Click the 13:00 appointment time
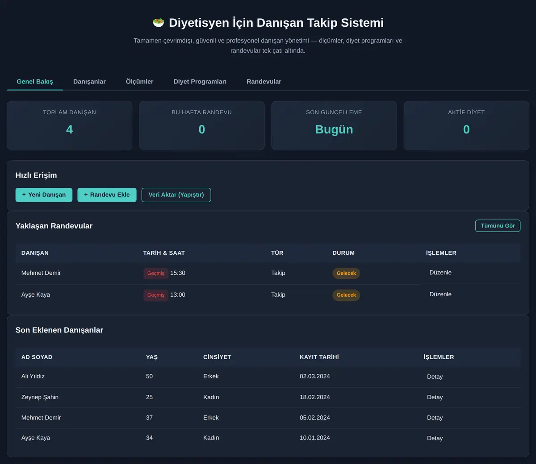536x464 pixels. tap(178, 295)
